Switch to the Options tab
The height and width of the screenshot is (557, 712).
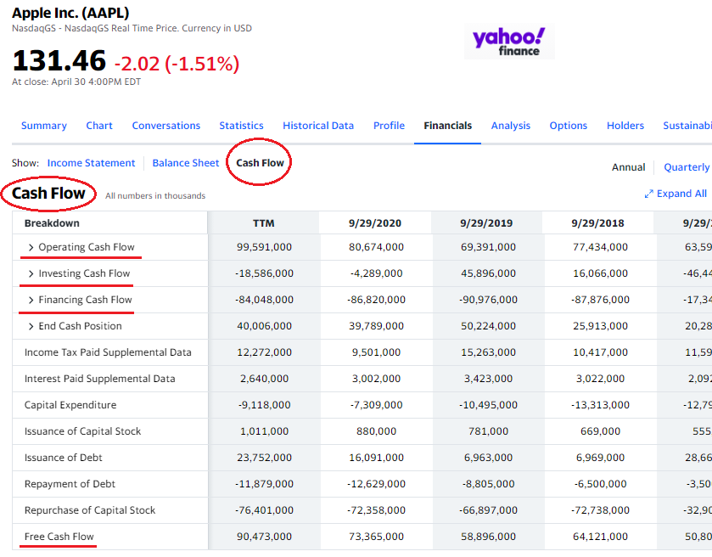569,126
